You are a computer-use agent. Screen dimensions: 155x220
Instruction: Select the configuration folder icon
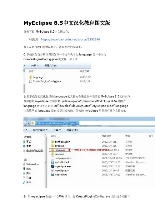point(52,142)
